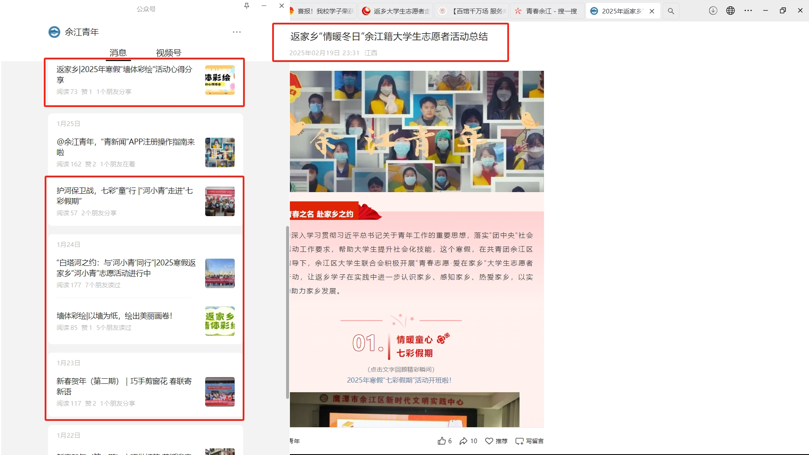Click 写留言 to leave a comment

pos(529,441)
